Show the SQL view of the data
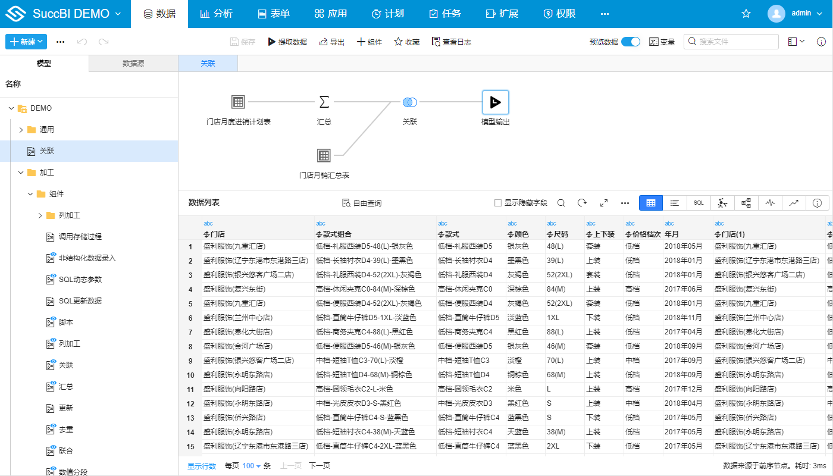The width and height of the screenshot is (833, 476). tap(699, 203)
